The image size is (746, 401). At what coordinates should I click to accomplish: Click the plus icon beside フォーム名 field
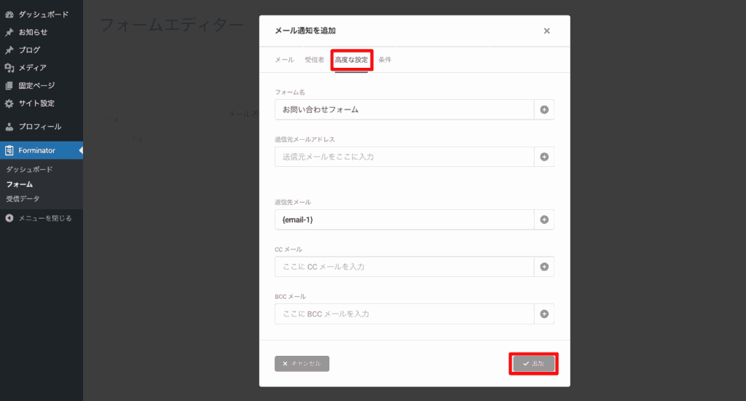point(544,110)
